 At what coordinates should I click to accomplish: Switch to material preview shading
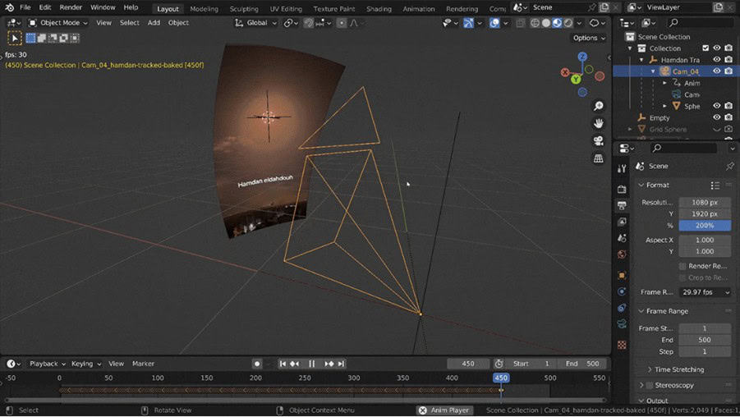557,23
